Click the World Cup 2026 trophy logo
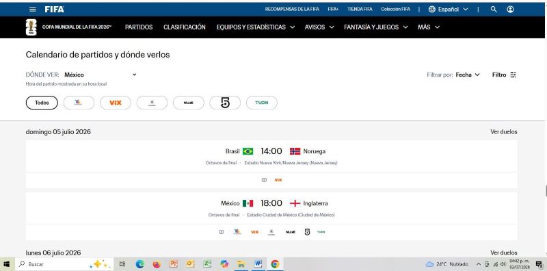The image size is (547, 271). point(31,27)
